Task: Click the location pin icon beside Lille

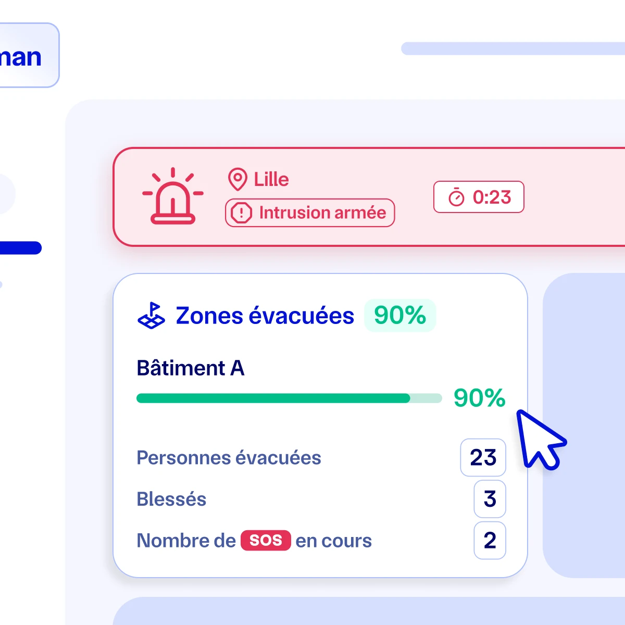Action: pyautogui.click(x=238, y=180)
